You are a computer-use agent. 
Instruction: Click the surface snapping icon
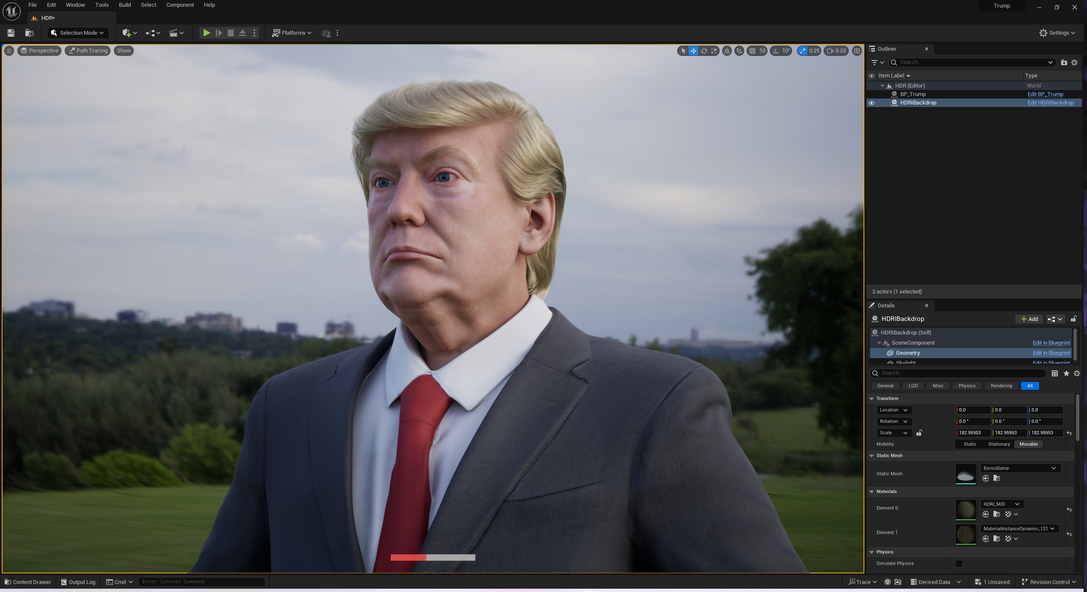click(x=739, y=51)
